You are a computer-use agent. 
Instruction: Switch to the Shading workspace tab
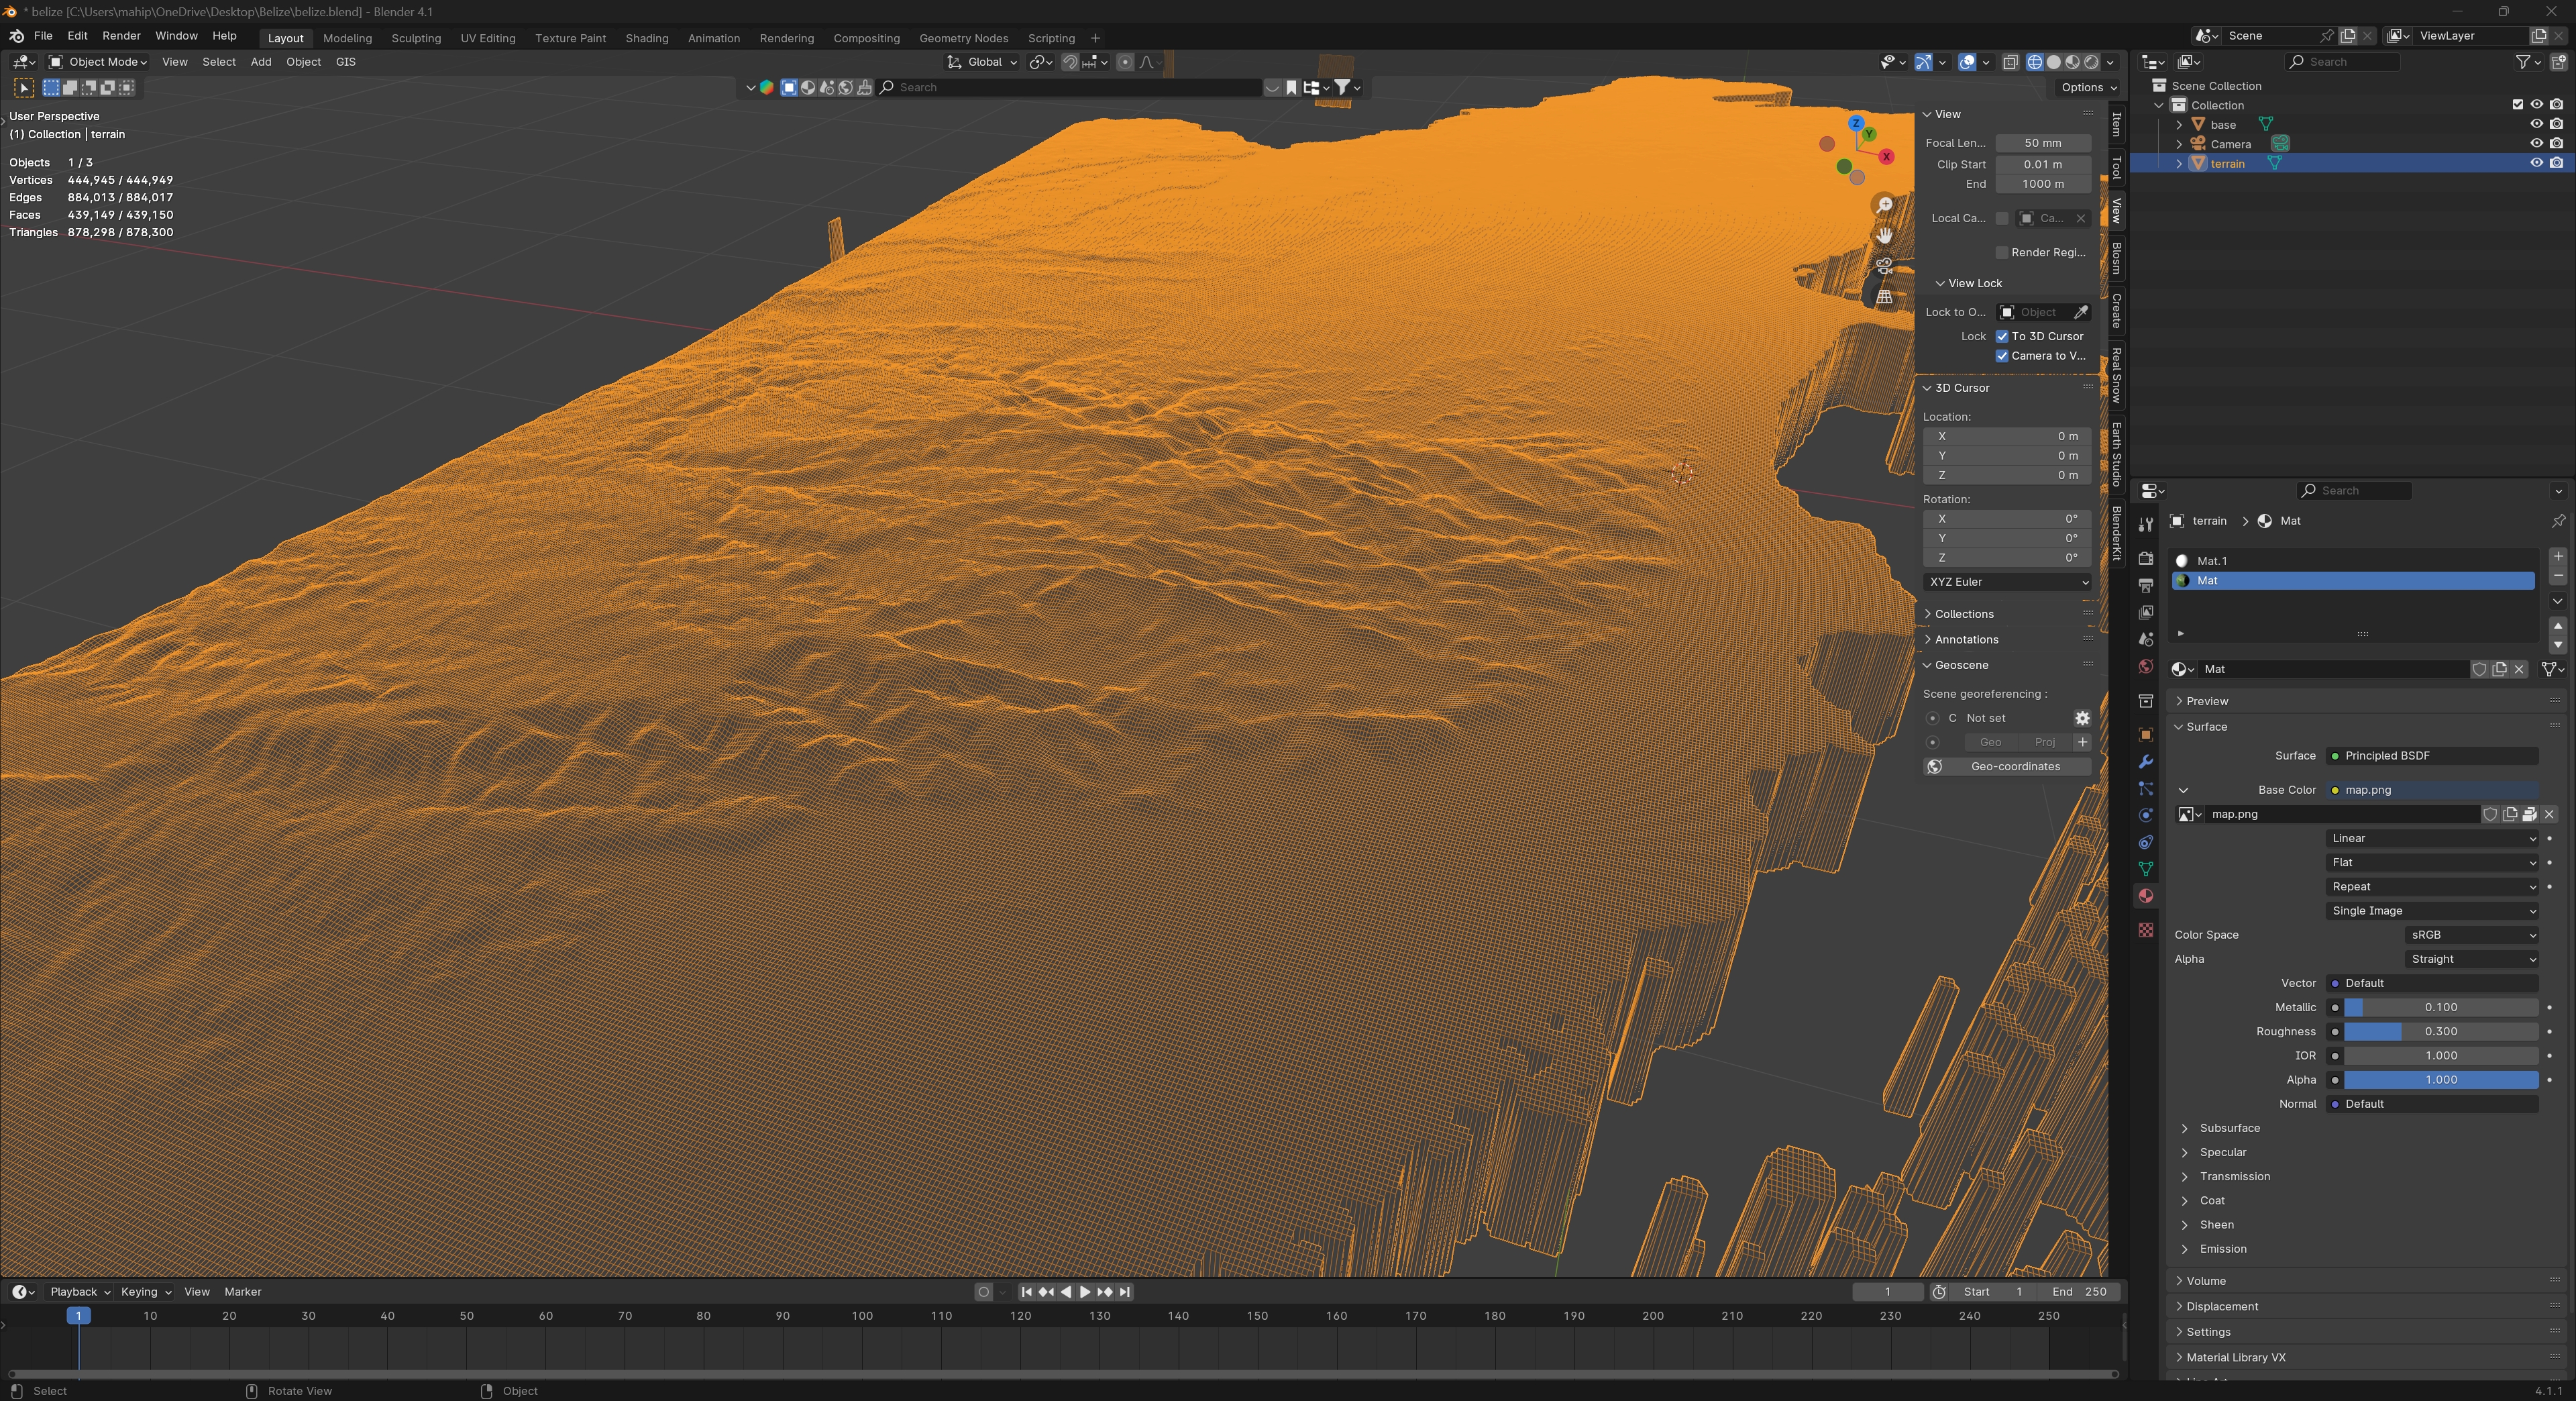pos(646,38)
